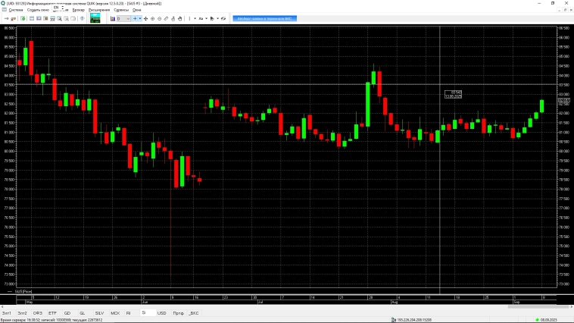The width and height of the screenshot is (574, 323).
Task: Click the SiU5 [Price] legend label
Action: click(x=23, y=291)
